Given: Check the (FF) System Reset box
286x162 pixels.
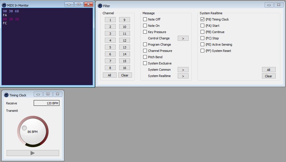Looking at the screenshot, I should pos(202,50).
